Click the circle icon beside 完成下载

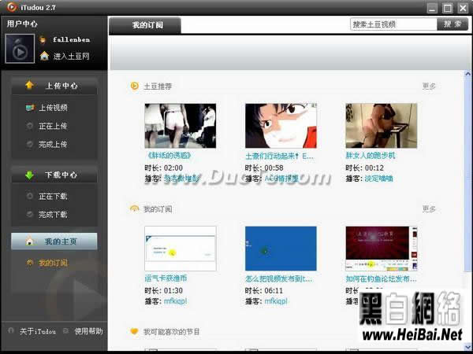[30, 214]
